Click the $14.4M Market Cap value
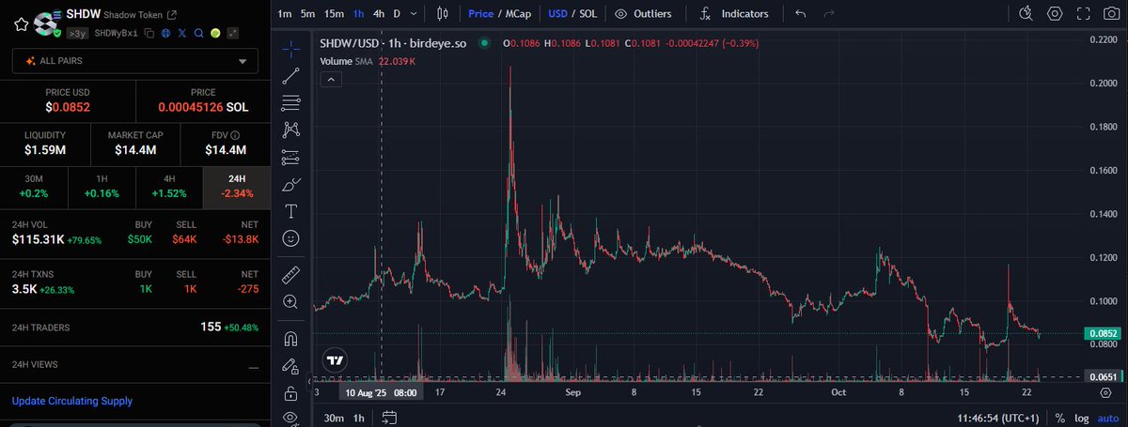 135,150
